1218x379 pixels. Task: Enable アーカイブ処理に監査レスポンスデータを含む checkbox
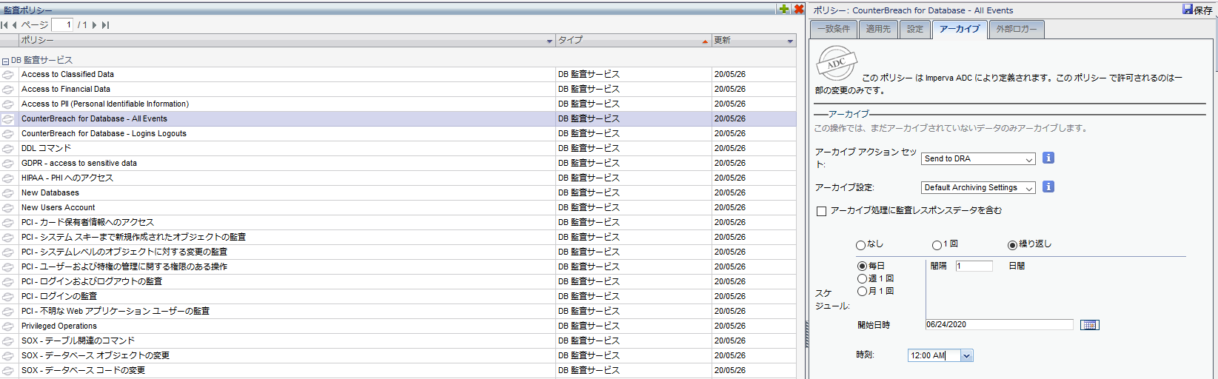click(821, 211)
